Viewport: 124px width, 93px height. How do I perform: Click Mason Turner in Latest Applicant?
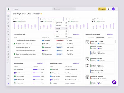(56, 80)
